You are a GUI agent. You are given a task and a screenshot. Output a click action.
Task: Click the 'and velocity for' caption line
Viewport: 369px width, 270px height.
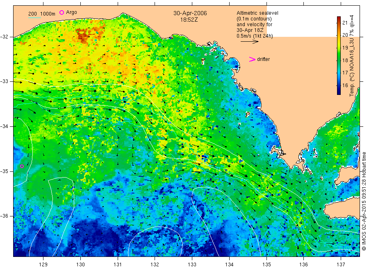pos(254,25)
